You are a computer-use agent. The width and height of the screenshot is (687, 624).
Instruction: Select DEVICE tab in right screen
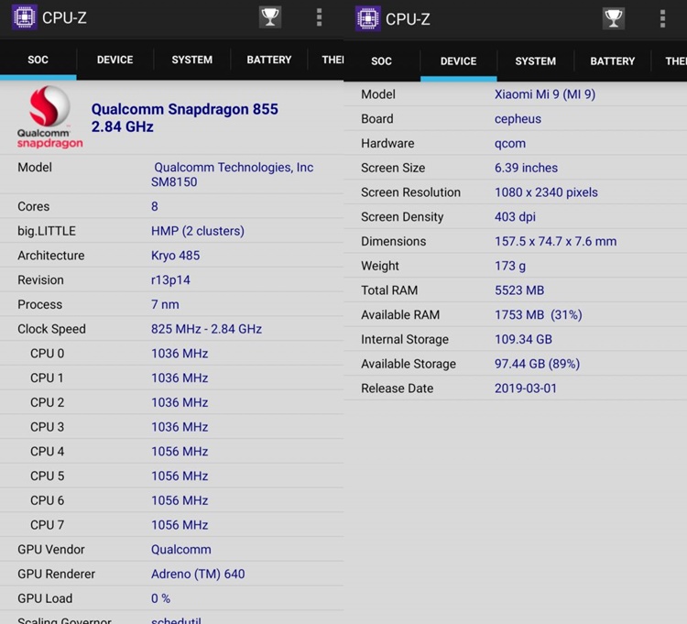click(458, 60)
